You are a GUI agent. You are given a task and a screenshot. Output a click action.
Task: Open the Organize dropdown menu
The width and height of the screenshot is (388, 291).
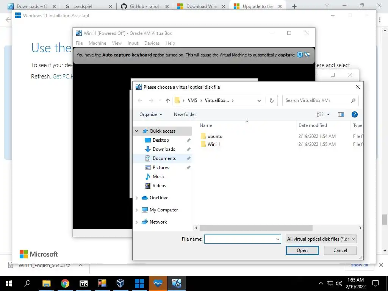pos(151,114)
